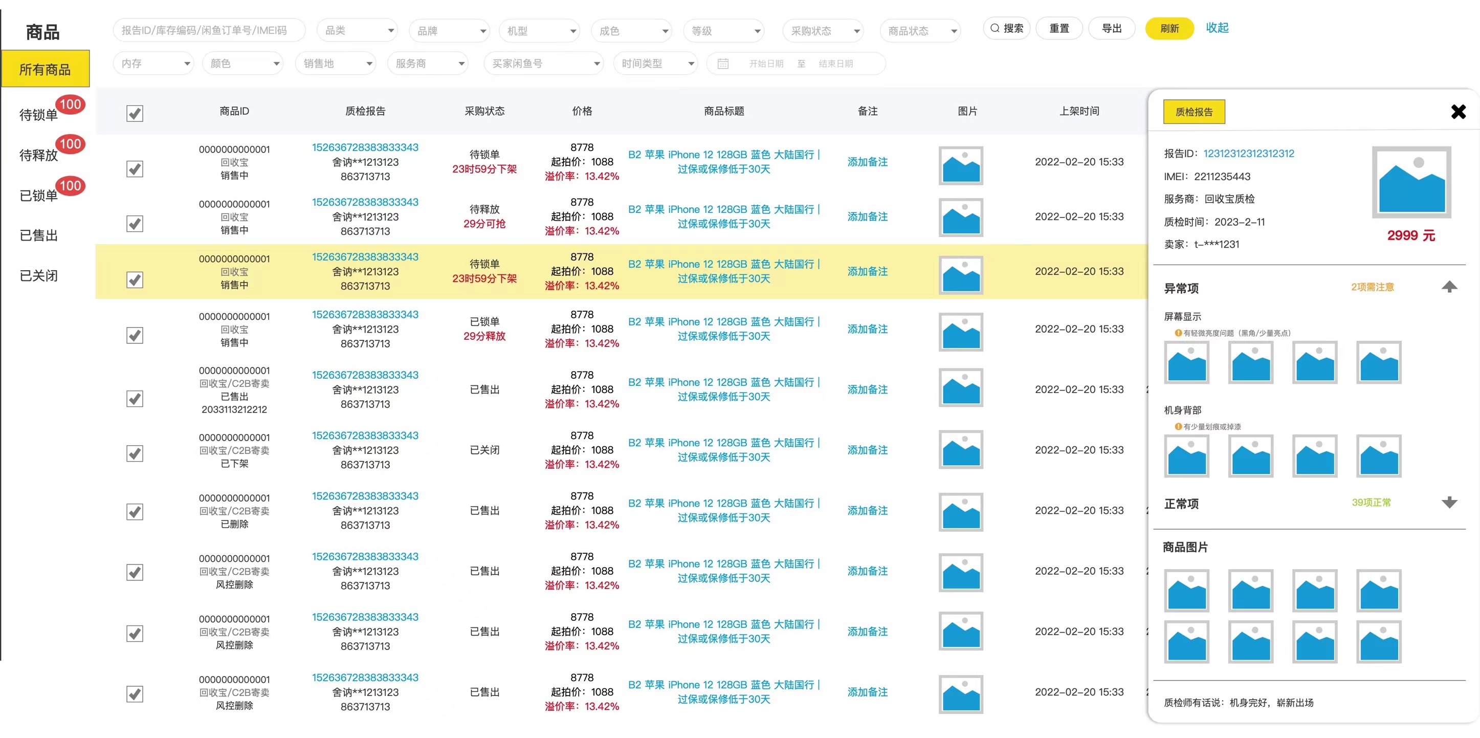Toggle checkbox of 已下架 row
1480x738 pixels.
(135, 453)
